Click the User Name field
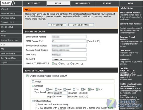Image resolution: width=143 pixels, height=110 pixels. point(69,55)
